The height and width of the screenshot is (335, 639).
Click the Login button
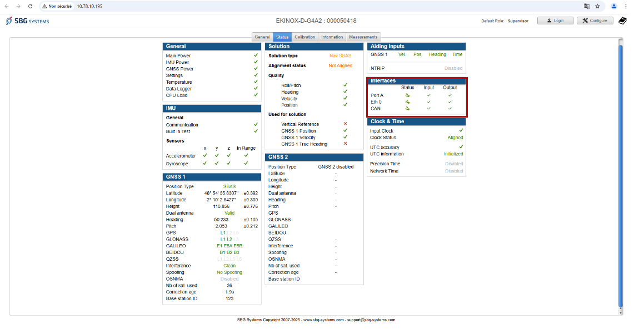tap(556, 21)
